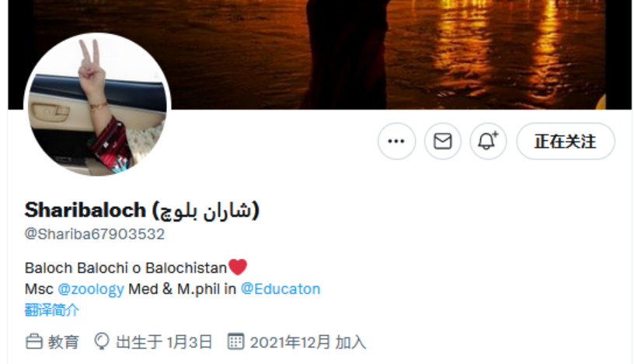The width and height of the screenshot is (634, 364).
Task: Open the @Educaton mention link
Action: [x=280, y=289]
